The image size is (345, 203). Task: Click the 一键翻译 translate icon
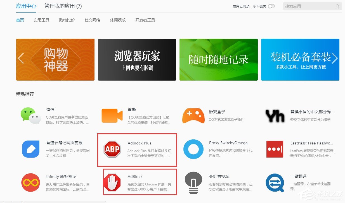coord(275,183)
